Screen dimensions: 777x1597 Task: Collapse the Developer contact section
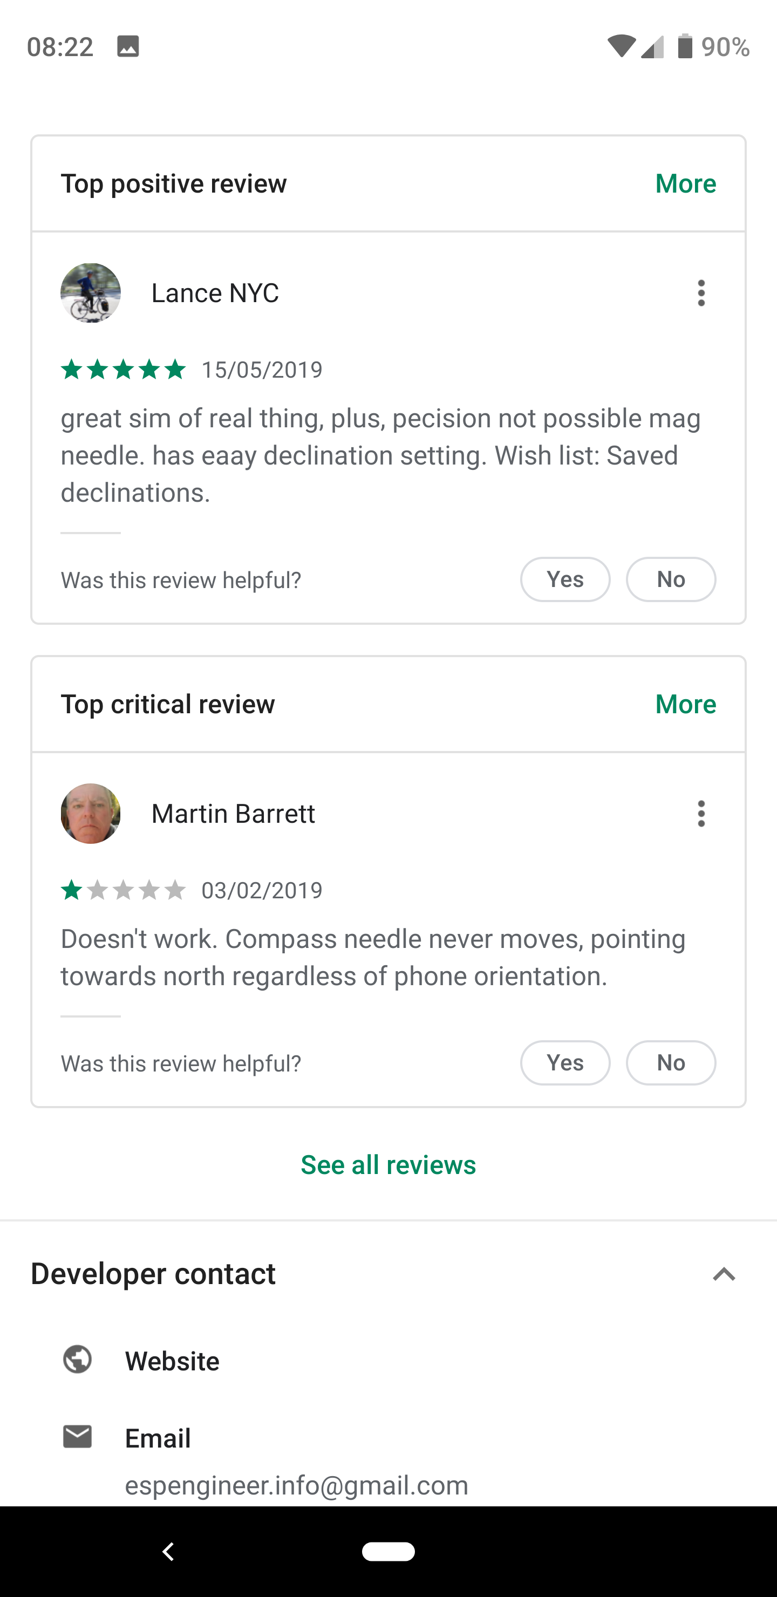coord(724,1274)
